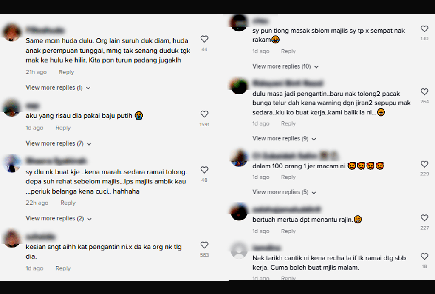The width and height of the screenshot is (435, 294).
Task: Like the 'periuk belanga kena cuci' comment
Action: 204,170
